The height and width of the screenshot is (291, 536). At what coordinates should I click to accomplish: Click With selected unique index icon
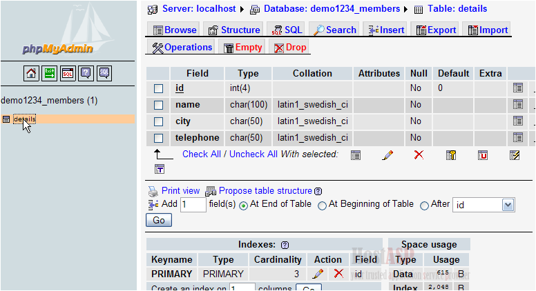(483, 155)
